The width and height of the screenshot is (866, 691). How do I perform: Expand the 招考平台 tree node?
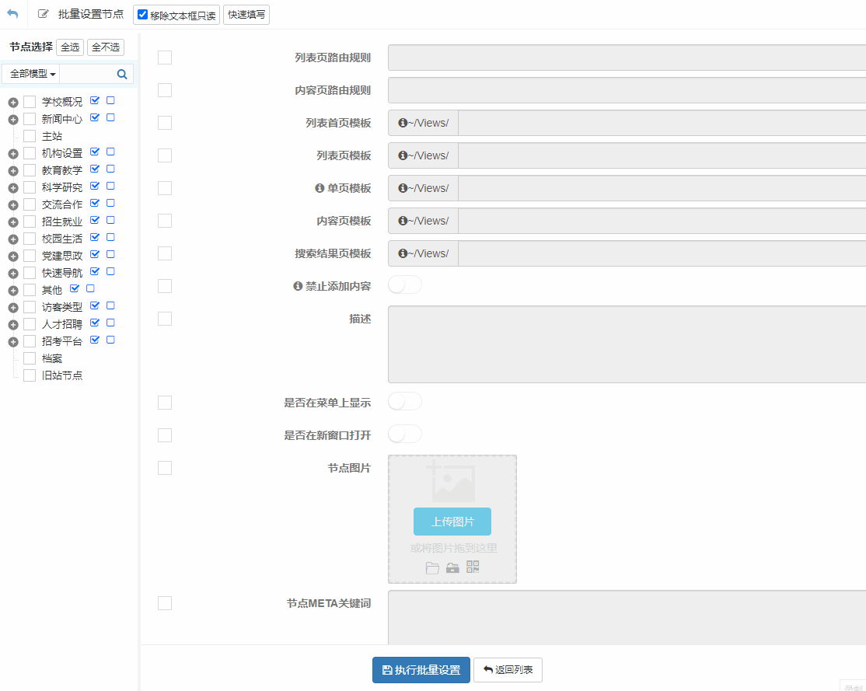click(13, 342)
